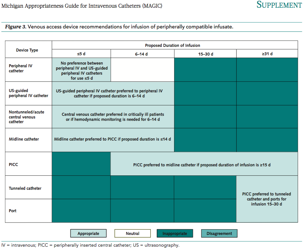Click the Device Type column header
The width and height of the screenshot is (306, 248).
(x=27, y=50)
